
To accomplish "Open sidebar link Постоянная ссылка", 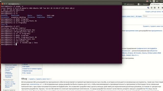I will pyautogui.click(x=9, y=70).
